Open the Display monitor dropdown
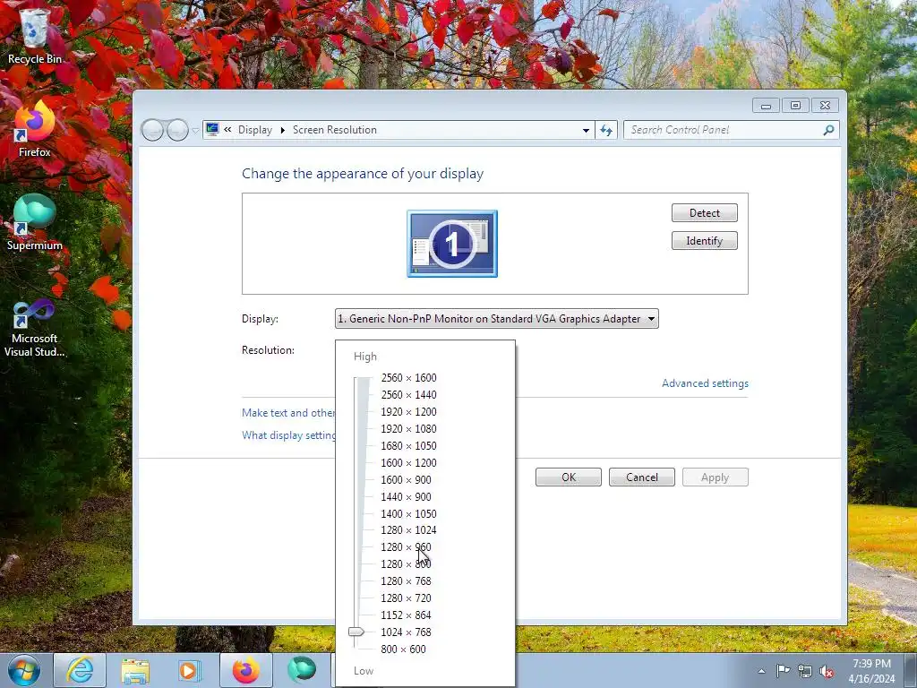 pyautogui.click(x=496, y=319)
